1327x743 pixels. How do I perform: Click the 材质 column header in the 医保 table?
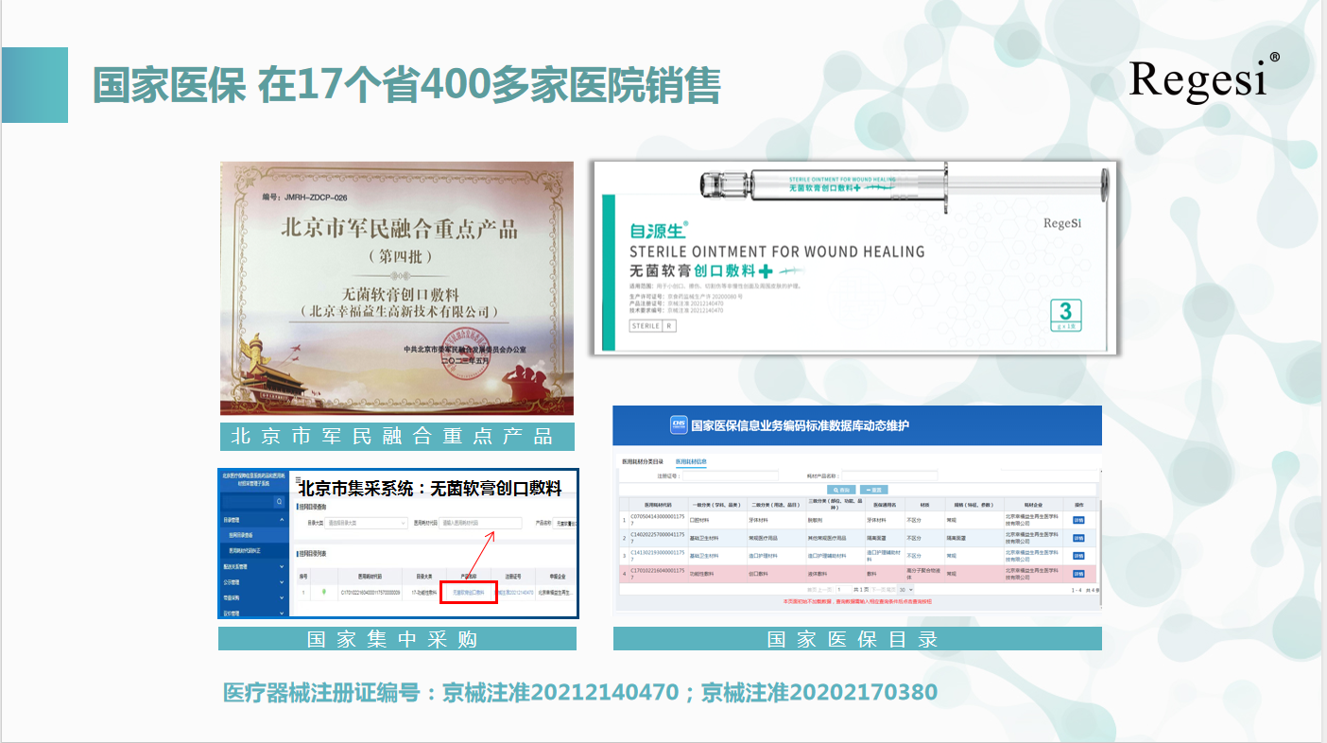(924, 505)
